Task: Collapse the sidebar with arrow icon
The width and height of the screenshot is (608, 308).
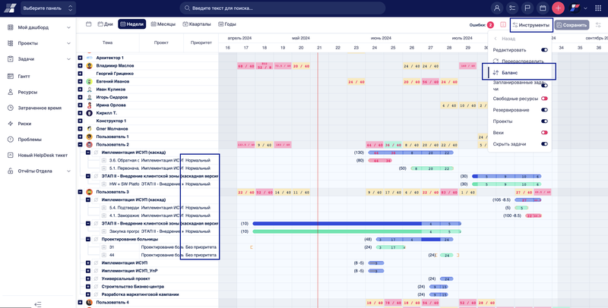Action: (38, 303)
